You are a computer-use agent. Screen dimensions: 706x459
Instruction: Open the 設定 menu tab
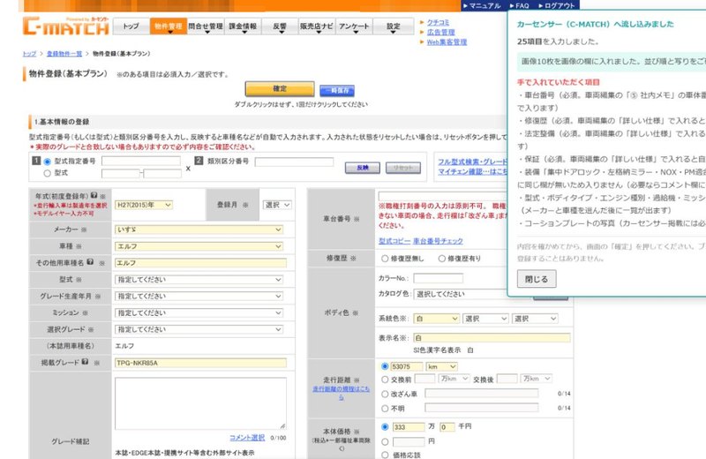pos(393,26)
